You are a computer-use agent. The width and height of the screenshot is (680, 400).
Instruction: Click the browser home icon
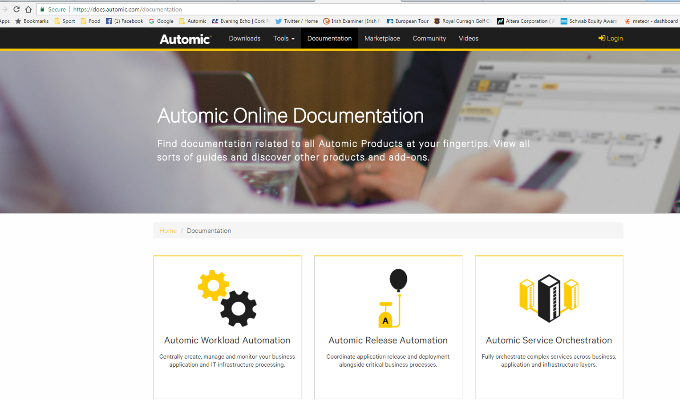click(28, 9)
